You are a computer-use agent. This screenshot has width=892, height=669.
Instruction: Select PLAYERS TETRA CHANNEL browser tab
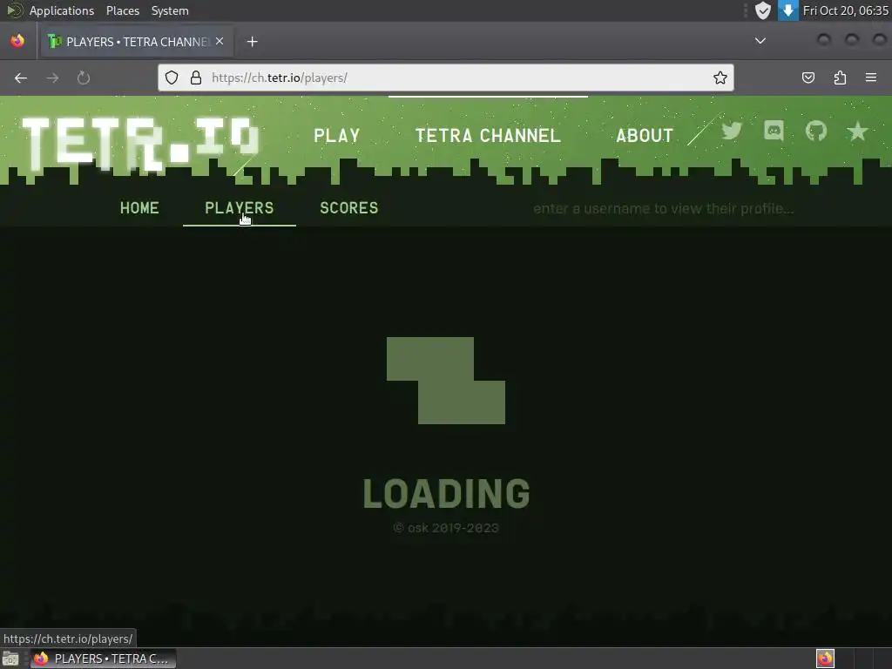pyautogui.click(x=137, y=42)
